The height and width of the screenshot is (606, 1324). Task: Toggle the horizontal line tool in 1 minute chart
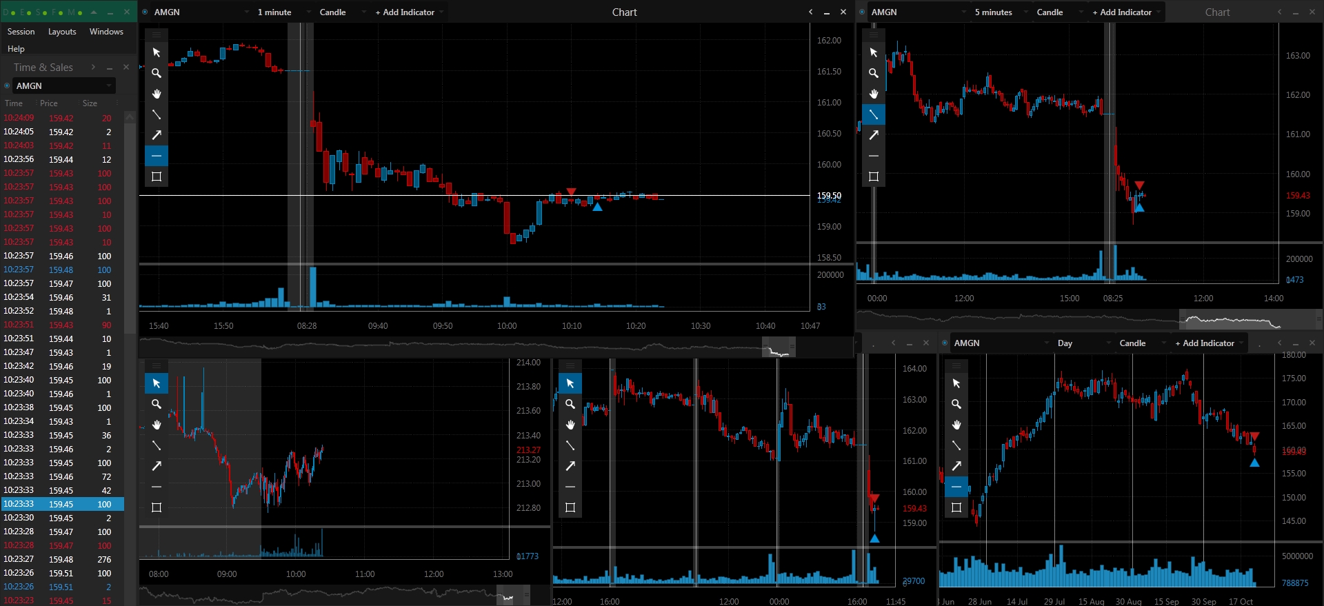click(157, 156)
